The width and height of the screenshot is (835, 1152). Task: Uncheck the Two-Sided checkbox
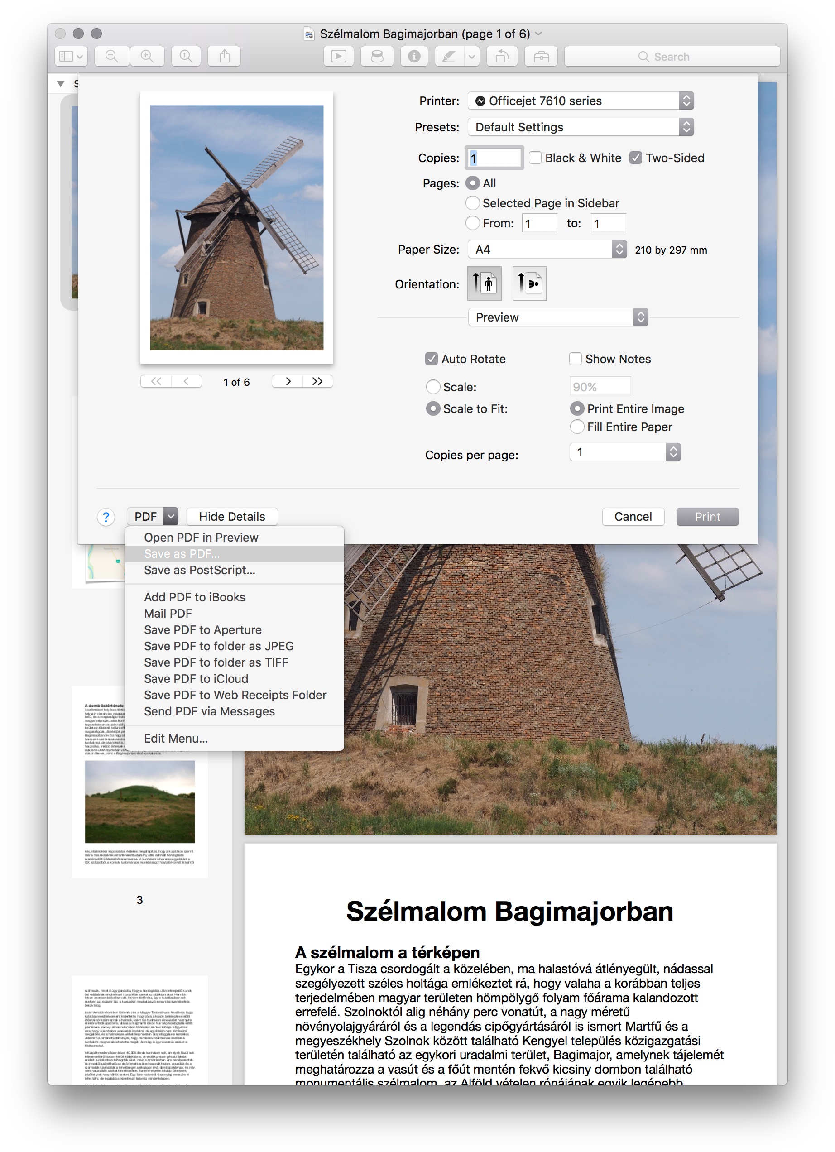click(x=636, y=158)
